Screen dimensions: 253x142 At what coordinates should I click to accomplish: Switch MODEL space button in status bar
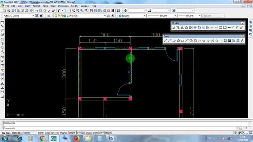(x=108, y=133)
